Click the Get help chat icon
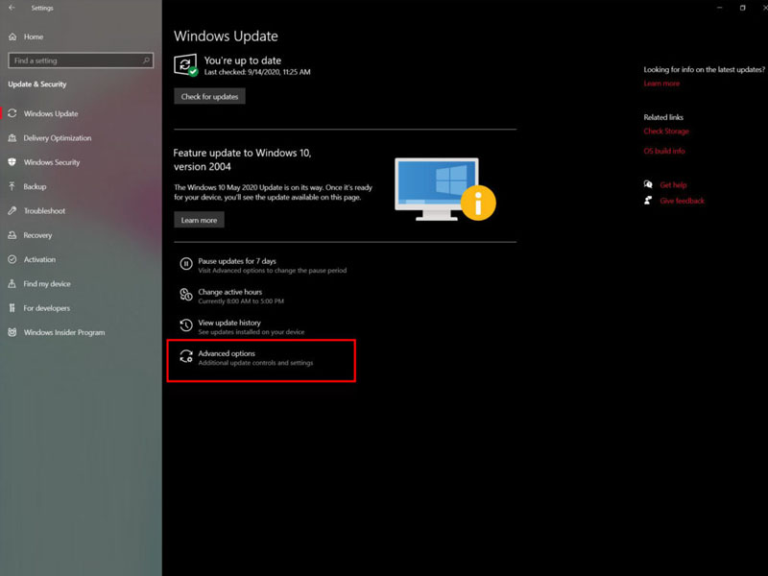The image size is (768, 576). click(648, 184)
